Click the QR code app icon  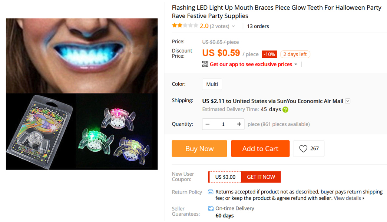click(x=205, y=64)
